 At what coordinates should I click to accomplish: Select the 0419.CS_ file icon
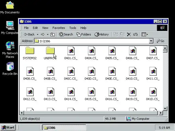coord(132,92)
